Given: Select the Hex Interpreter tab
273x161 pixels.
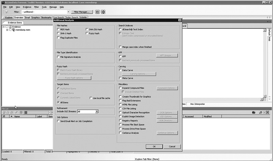Looking at the screenshot, I should pos(198,104).
